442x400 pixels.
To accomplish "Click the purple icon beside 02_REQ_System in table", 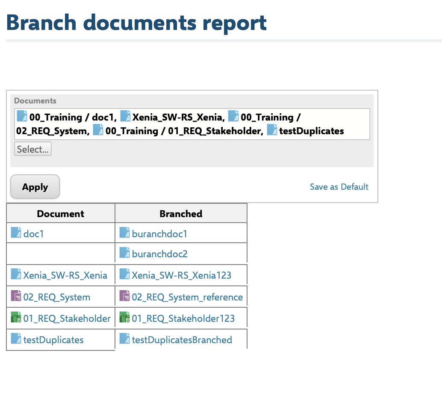I will click(16, 296).
